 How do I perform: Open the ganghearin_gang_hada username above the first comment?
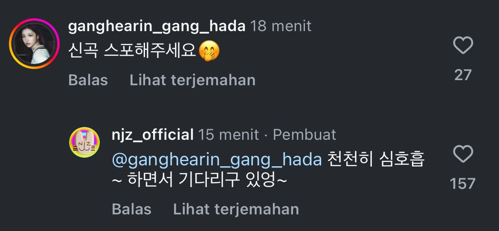pyautogui.click(x=157, y=26)
